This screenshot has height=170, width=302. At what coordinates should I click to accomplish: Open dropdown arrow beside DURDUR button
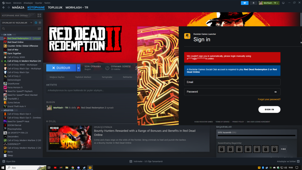coord(79,68)
